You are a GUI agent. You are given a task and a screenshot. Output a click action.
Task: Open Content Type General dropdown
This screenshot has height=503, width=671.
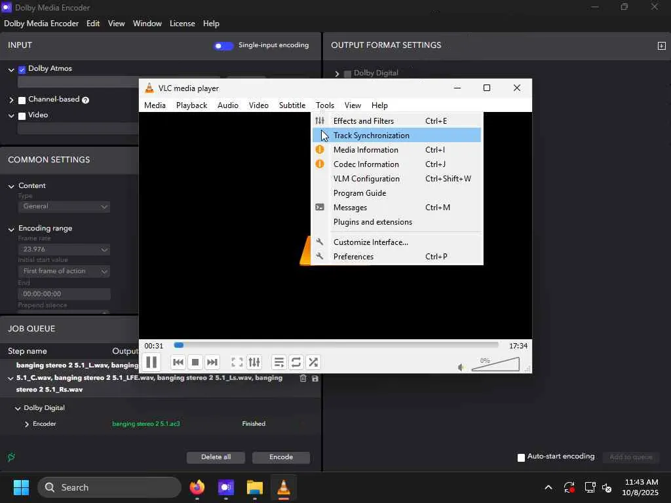(64, 206)
